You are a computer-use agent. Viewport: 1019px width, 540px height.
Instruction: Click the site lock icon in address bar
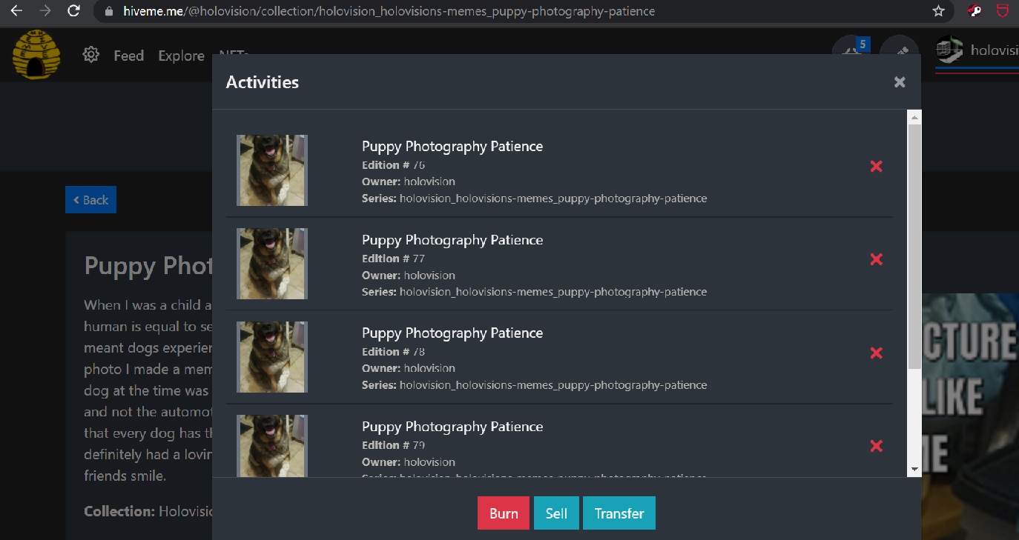[110, 11]
